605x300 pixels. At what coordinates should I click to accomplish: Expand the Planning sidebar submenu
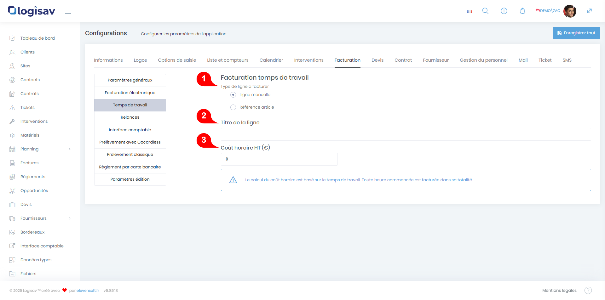tap(70, 149)
